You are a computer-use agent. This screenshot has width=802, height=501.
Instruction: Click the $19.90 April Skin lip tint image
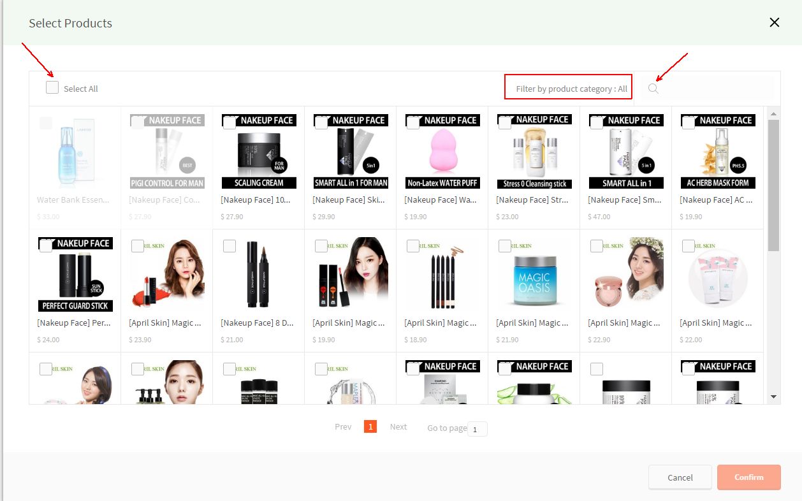351,275
